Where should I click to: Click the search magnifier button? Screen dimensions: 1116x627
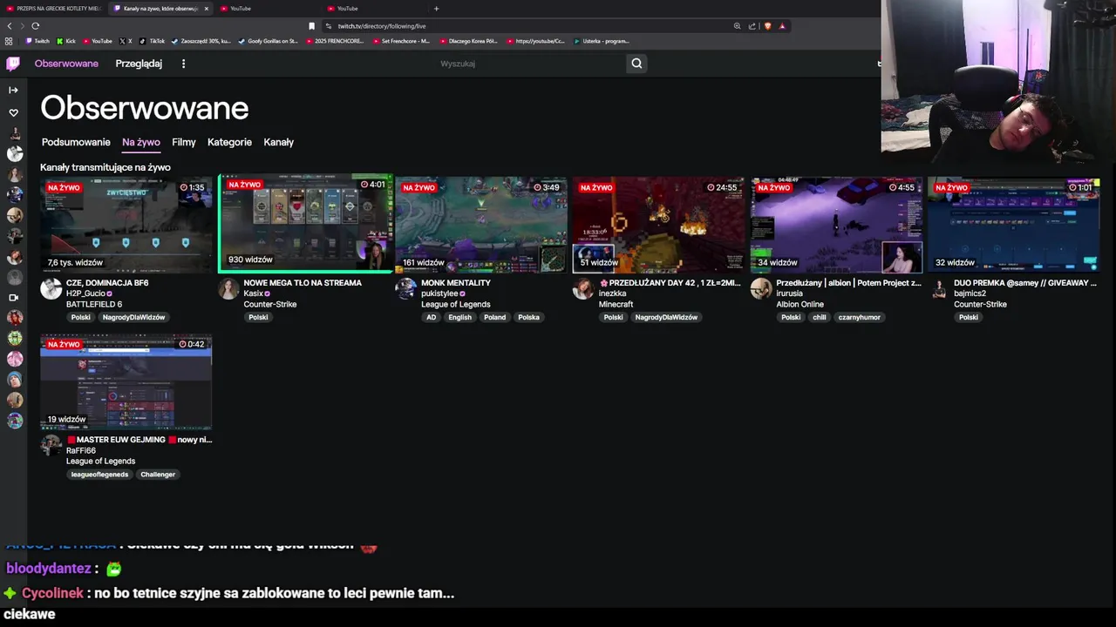click(x=636, y=64)
